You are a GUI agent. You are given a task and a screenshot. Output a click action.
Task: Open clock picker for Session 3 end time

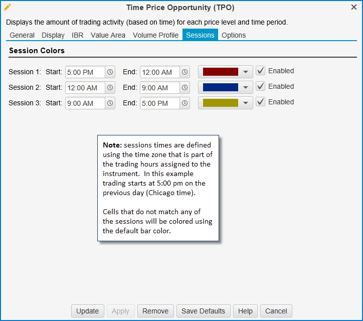point(185,103)
